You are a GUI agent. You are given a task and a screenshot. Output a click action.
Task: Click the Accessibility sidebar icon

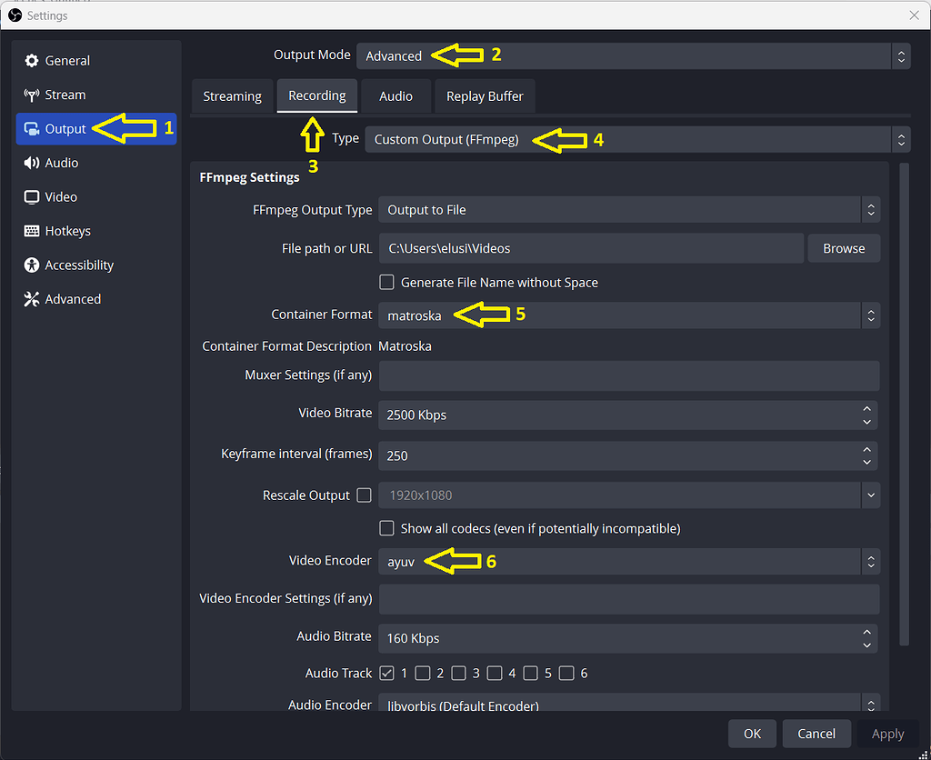tap(32, 265)
